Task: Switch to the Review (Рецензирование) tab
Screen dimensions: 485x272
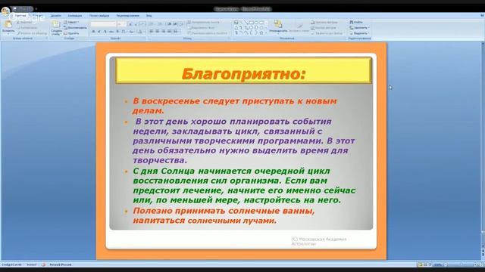Action: pos(128,15)
